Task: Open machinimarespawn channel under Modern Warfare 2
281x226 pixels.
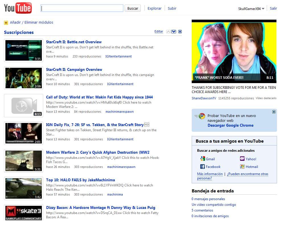Action: point(121,167)
